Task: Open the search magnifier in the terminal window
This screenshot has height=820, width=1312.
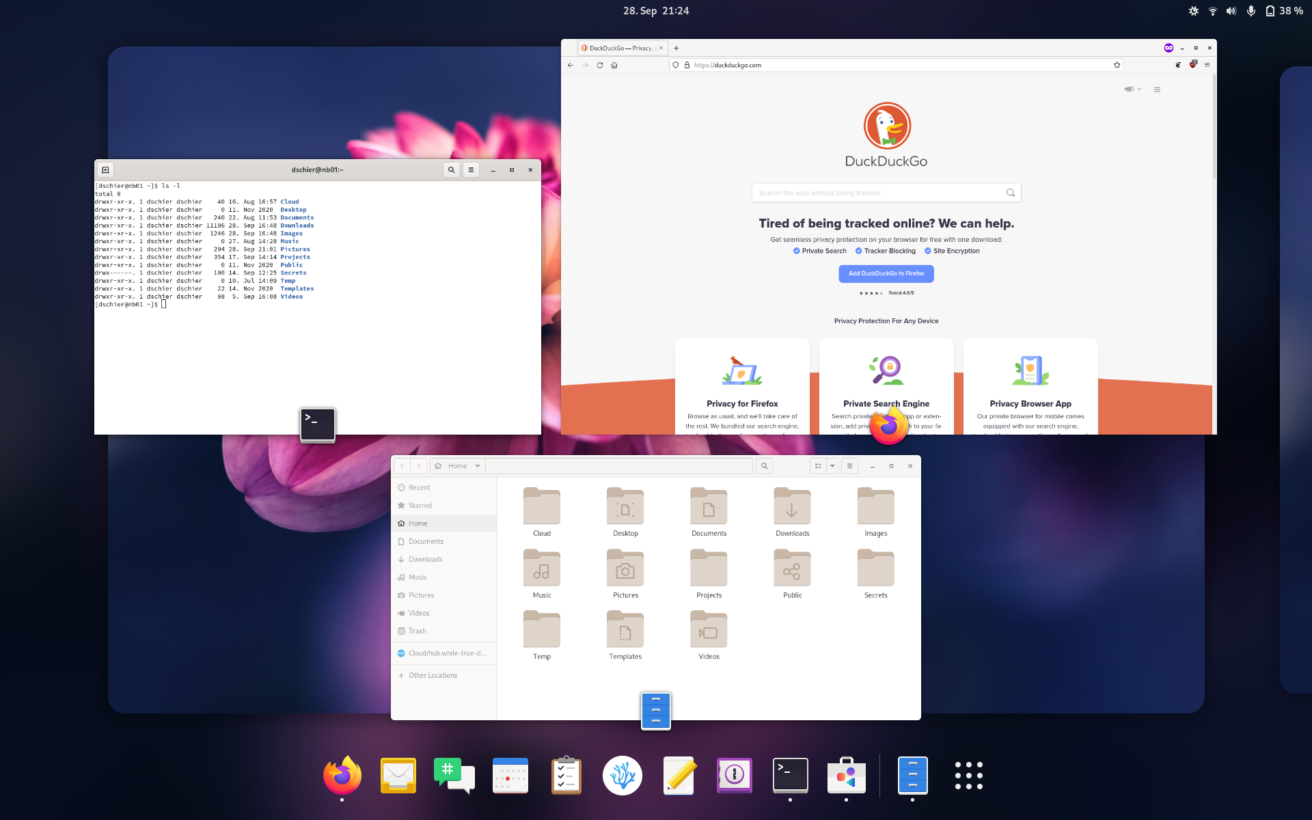Action: 451,169
